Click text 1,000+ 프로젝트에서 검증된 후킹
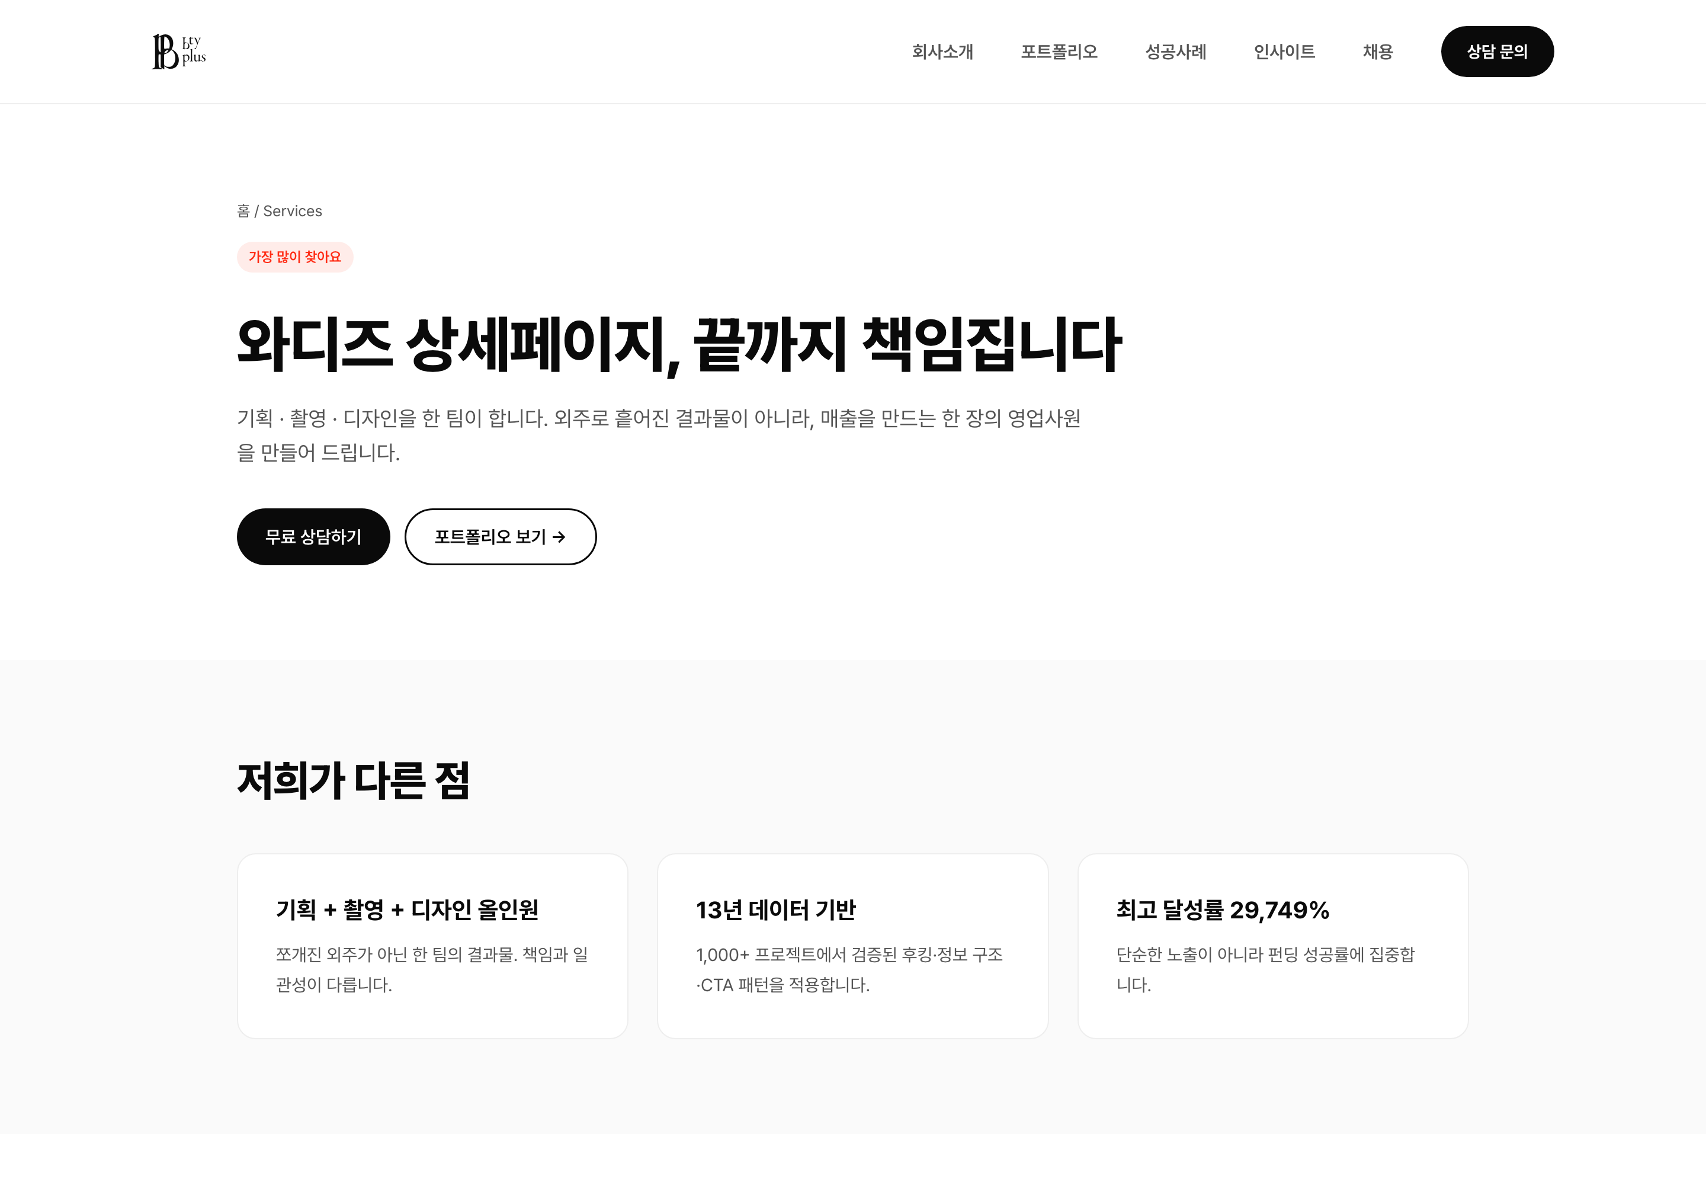 [849, 970]
